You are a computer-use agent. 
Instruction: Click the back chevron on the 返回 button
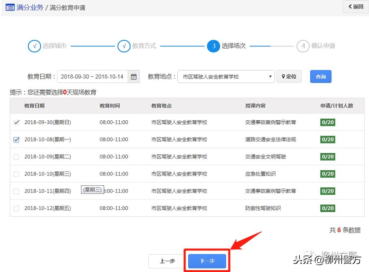pos(350,6)
